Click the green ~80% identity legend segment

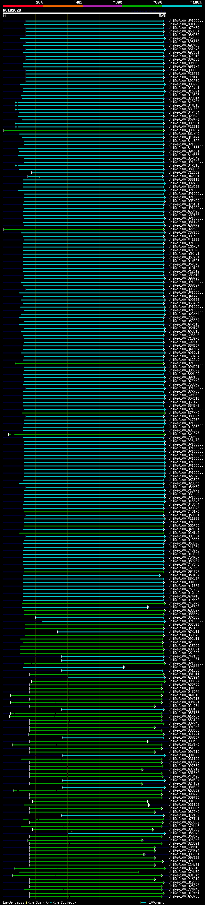142,6
